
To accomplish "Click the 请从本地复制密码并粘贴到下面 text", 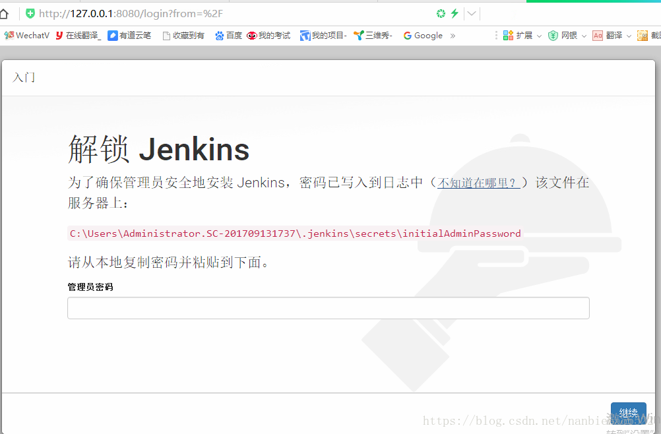I will tap(168, 263).
